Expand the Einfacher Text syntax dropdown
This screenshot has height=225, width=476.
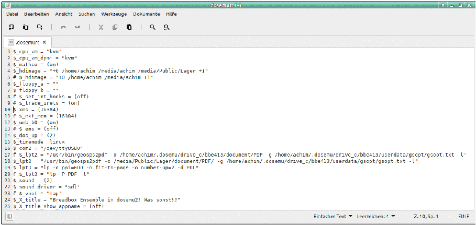(333, 216)
